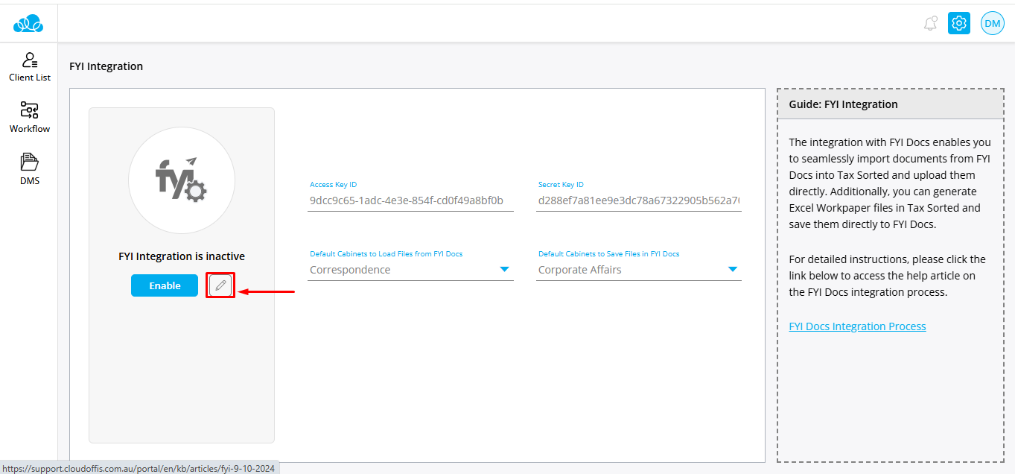
Task: Open DMS from the sidebar
Action: (30, 170)
